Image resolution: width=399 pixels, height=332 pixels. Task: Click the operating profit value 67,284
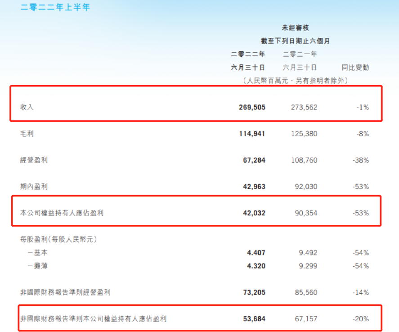pos(254,160)
